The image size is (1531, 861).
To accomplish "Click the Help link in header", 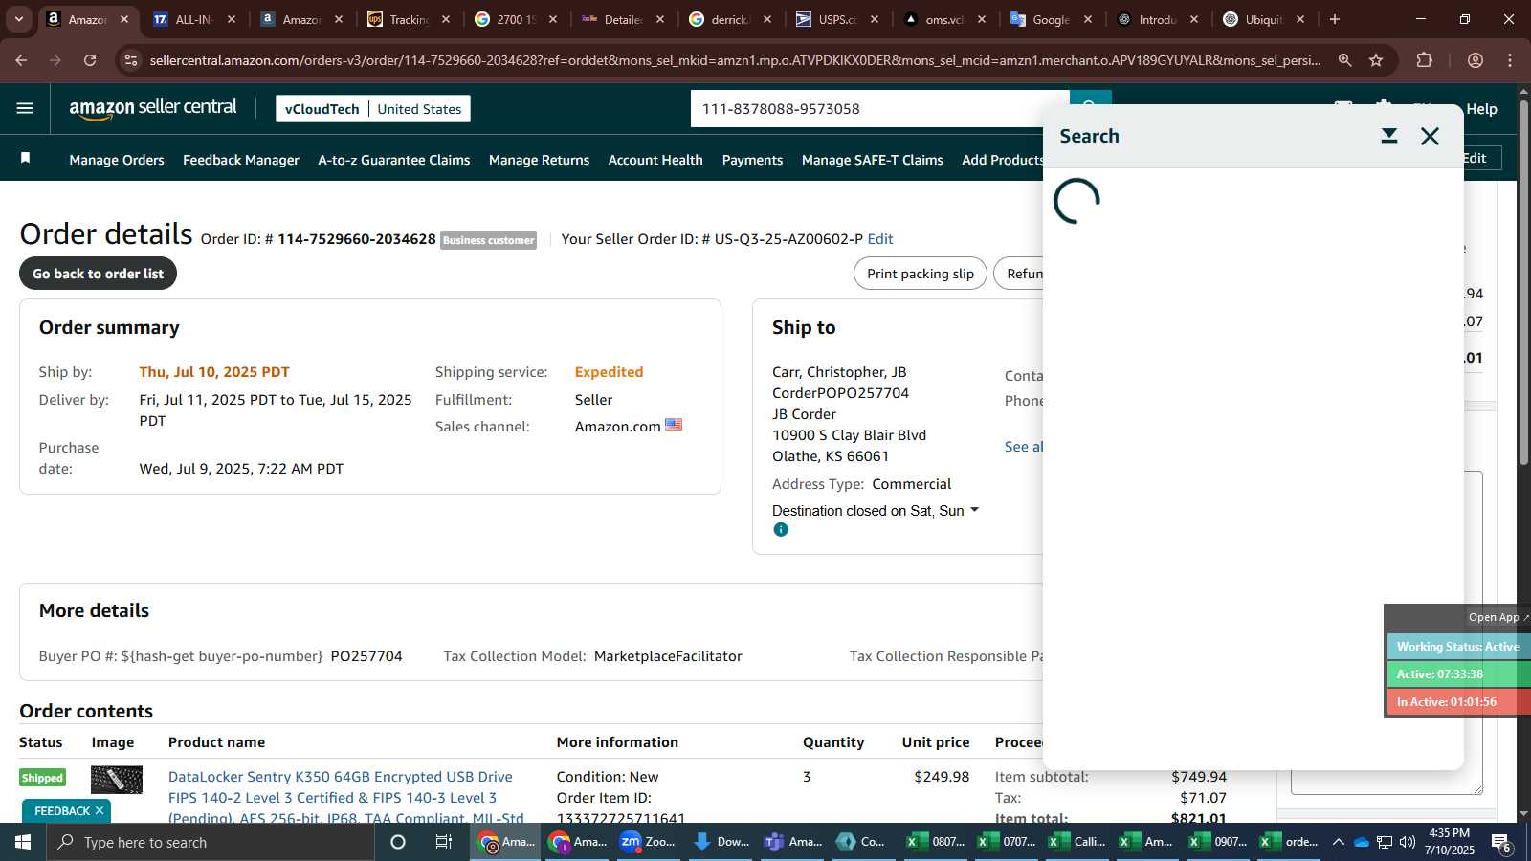I will pos(1481,109).
